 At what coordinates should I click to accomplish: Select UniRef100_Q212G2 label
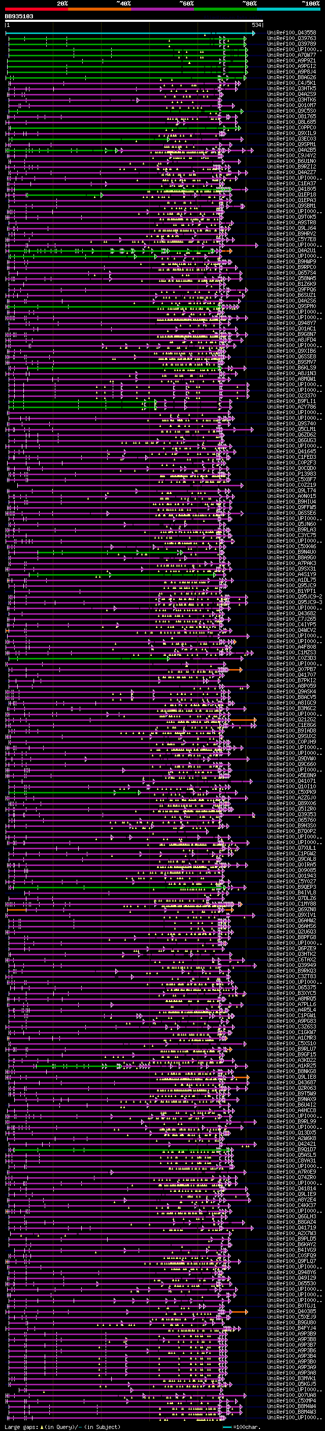click(x=291, y=719)
